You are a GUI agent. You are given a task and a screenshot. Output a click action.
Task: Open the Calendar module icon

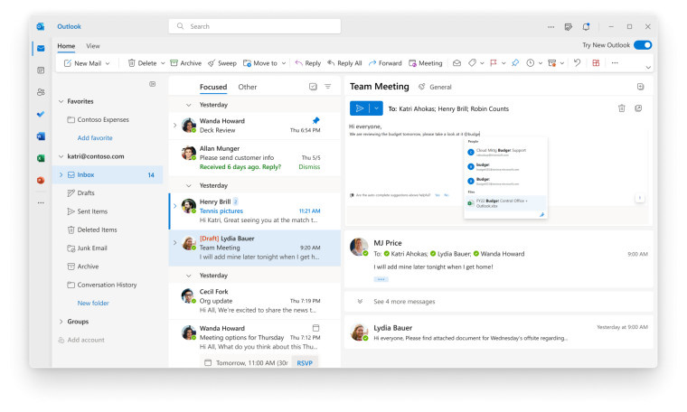point(41,70)
